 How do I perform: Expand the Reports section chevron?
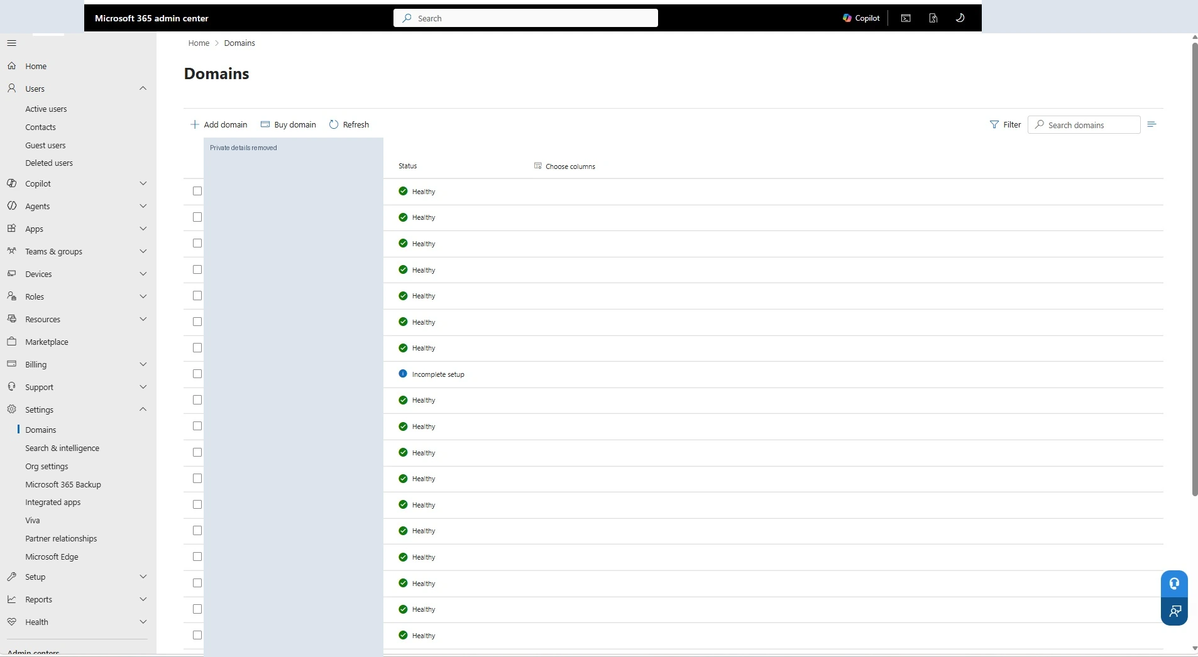[143, 599]
